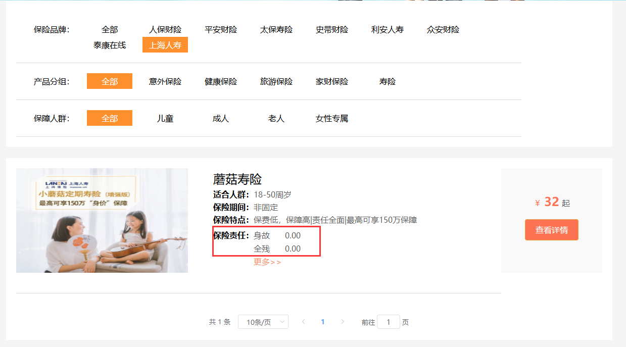
Task: Filter insured group by 成人
Action: tap(221, 118)
